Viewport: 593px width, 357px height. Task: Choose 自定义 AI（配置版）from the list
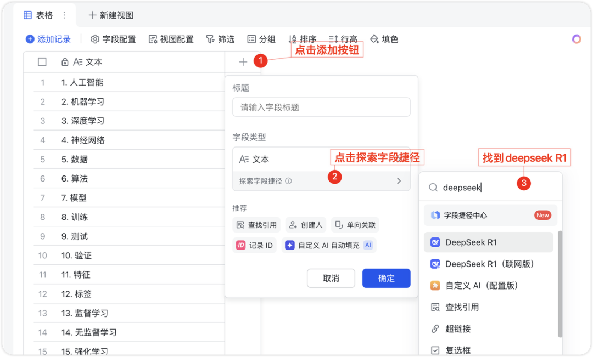pyautogui.click(x=489, y=285)
